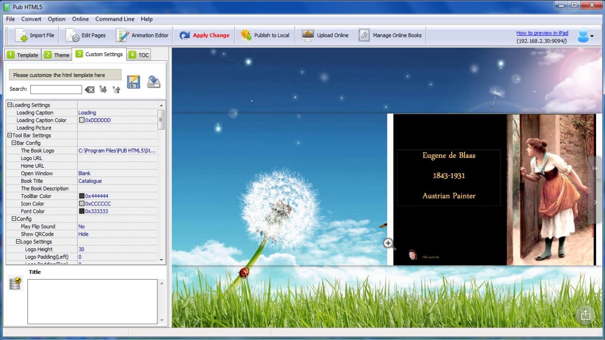Select the Custom Settings tab
The height and width of the screenshot is (340, 605).
[99, 54]
